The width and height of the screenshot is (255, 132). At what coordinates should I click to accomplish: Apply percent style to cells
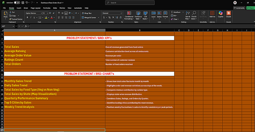pos(109,17)
